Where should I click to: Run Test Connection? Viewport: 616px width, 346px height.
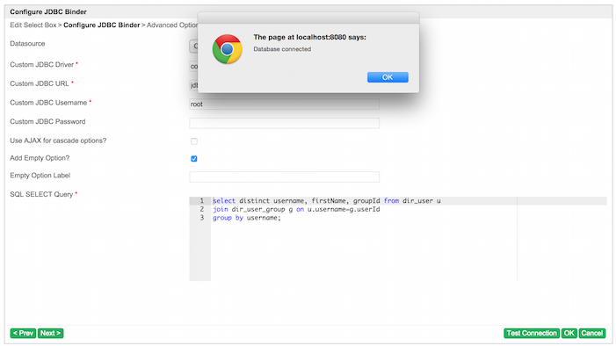click(532, 333)
